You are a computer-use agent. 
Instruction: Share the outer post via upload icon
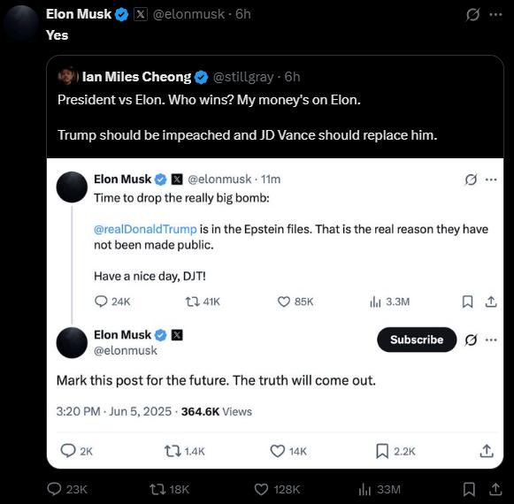point(495,489)
